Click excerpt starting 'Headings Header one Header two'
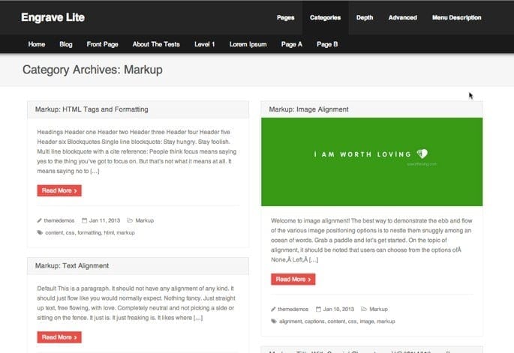Screen dimensions: 514x353 coord(137,151)
